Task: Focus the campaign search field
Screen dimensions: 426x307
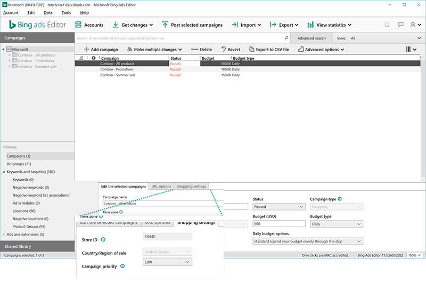Action: [x=179, y=38]
